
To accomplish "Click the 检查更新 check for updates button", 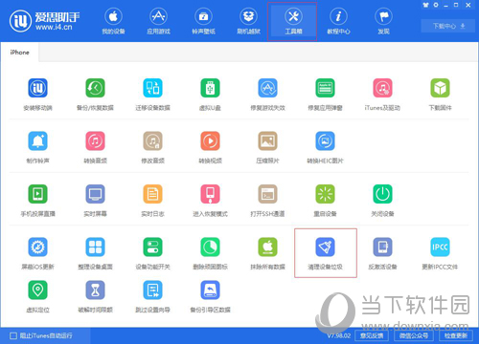I will [x=456, y=335].
